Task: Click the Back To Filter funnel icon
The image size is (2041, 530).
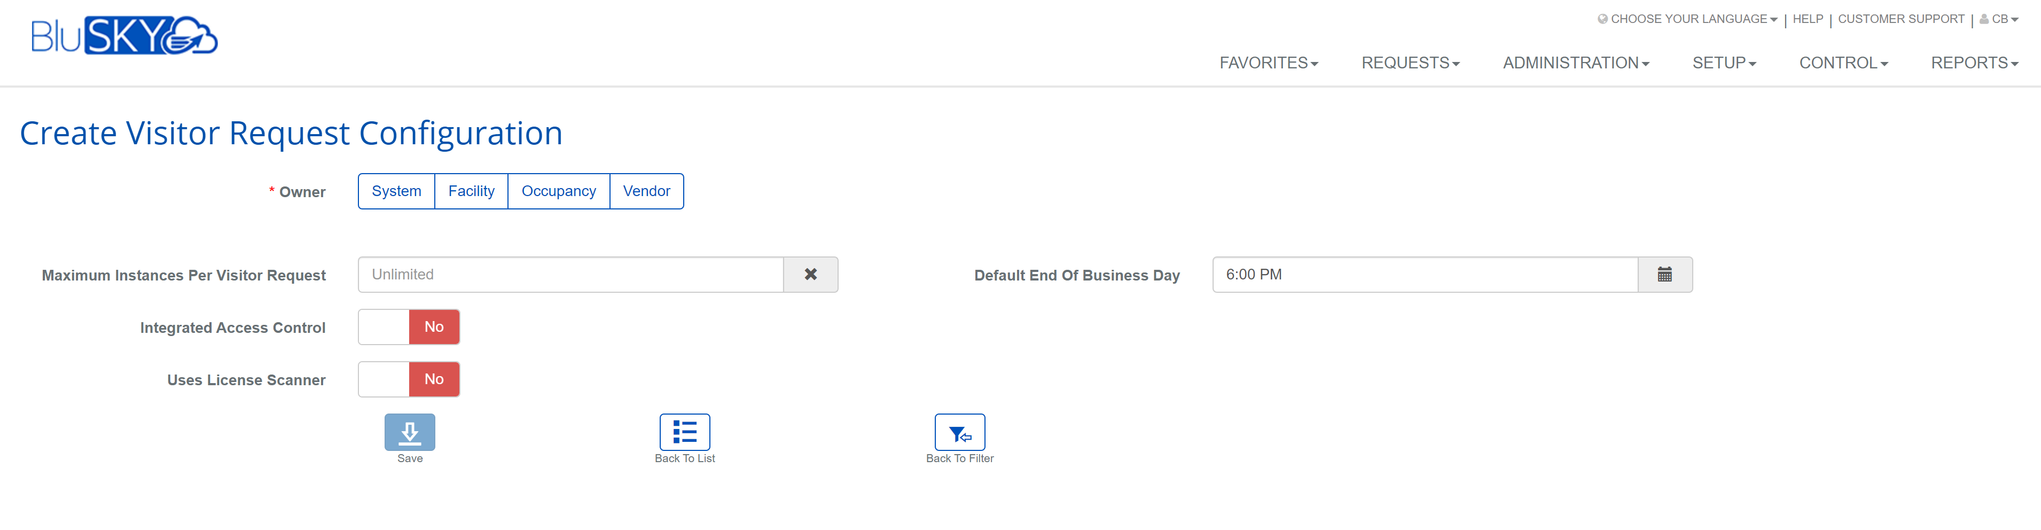Action: pyautogui.click(x=959, y=433)
